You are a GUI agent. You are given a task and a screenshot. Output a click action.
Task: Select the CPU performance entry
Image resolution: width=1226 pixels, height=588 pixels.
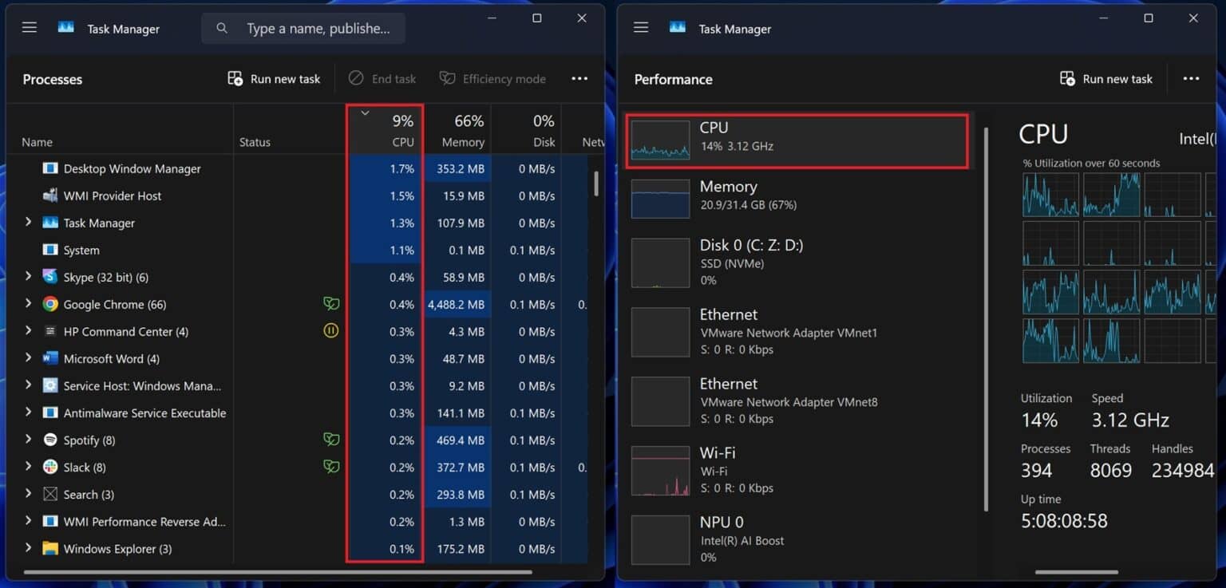(797, 141)
